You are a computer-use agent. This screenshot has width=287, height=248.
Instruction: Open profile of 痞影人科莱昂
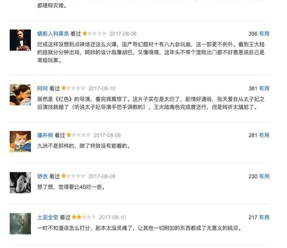pyautogui.click(x=53, y=34)
